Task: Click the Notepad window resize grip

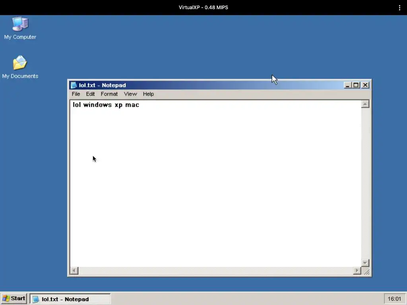Action: pyautogui.click(x=366, y=272)
